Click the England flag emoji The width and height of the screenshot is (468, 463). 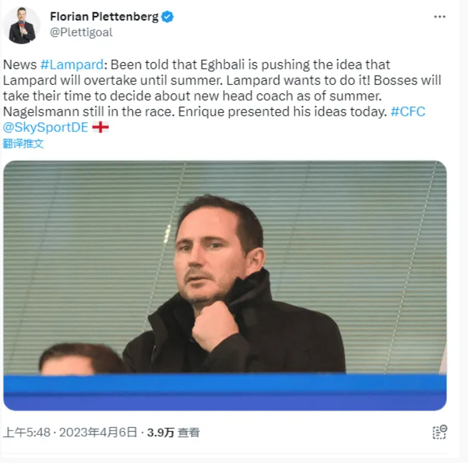(100, 127)
